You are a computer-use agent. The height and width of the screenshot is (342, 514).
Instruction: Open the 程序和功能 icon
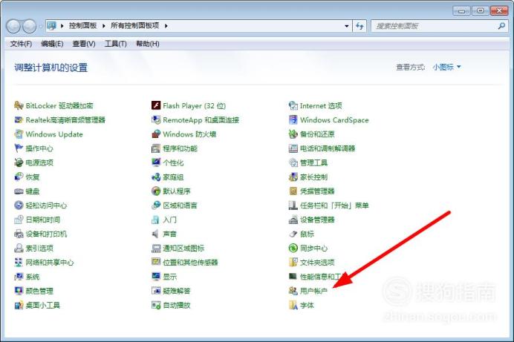pyautogui.click(x=156, y=148)
